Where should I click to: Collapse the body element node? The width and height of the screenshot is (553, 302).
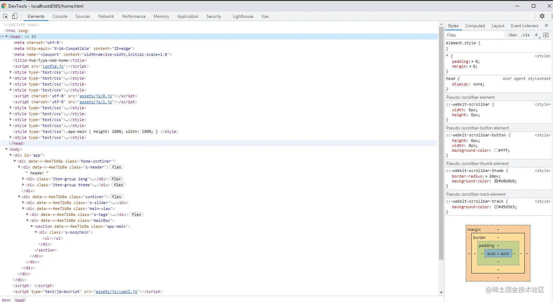[7, 149]
